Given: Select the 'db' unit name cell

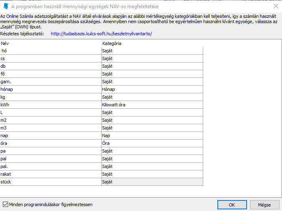Looking at the screenshot, I should coord(50,66).
